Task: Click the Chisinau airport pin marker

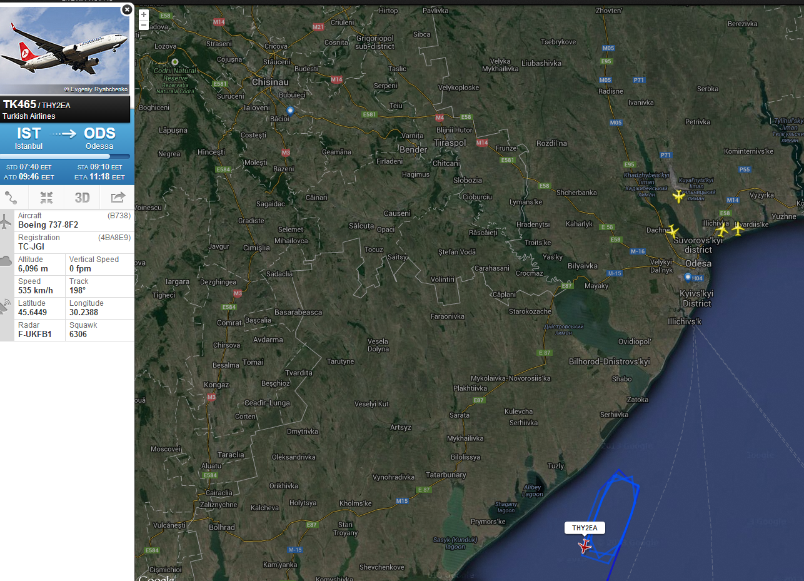Action: tap(290, 111)
